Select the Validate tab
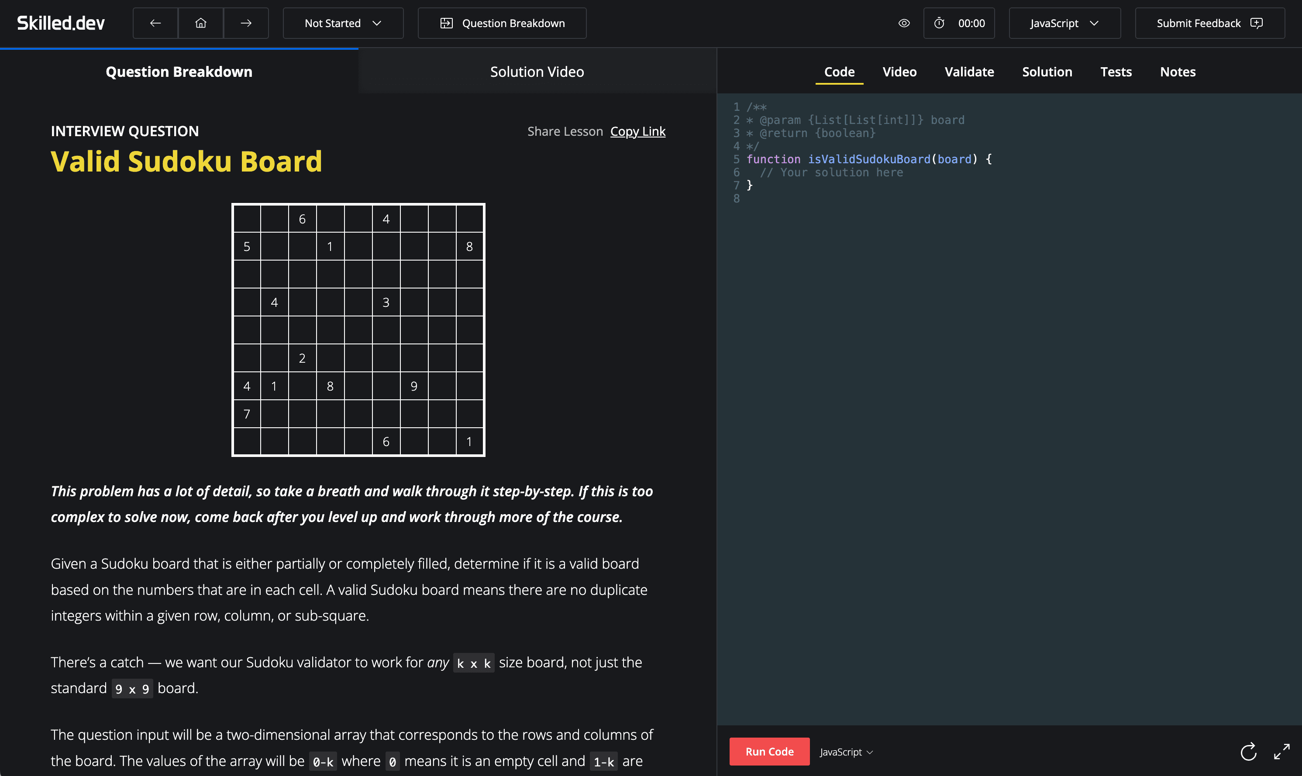Image resolution: width=1302 pixels, height=776 pixels. pyautogui.click(x=969, y=72)
